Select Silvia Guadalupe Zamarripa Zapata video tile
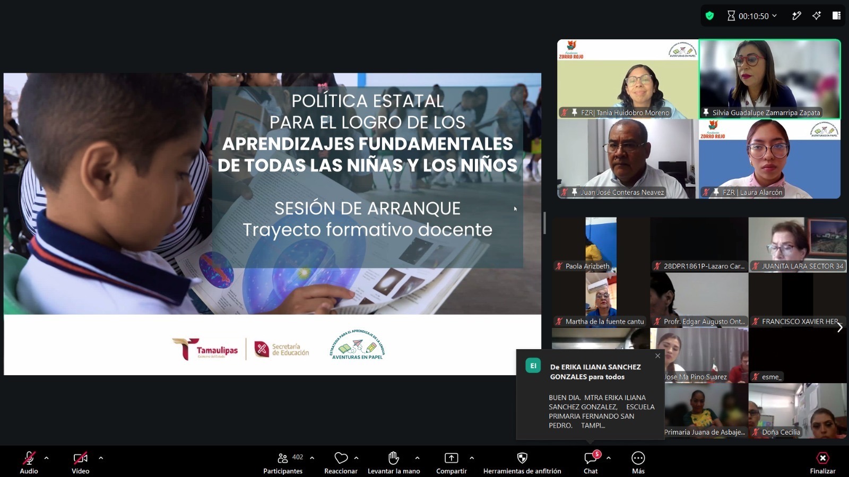Screen dimensions: 849x477 pos(770,79)
